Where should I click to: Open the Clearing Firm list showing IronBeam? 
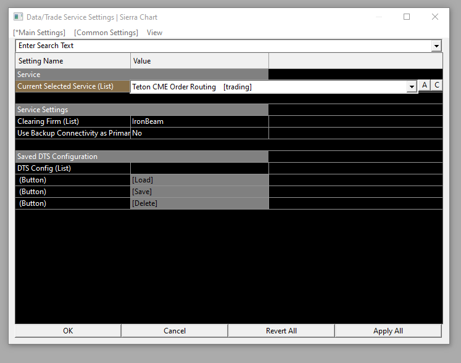(199, 121)
